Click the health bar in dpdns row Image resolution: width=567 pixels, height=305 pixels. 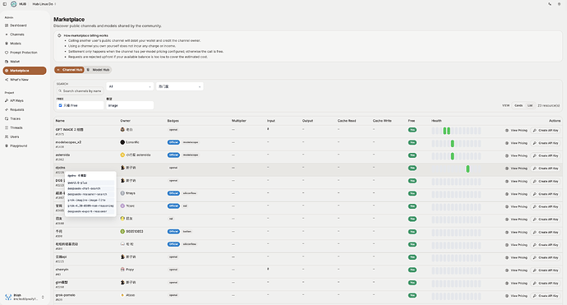click(456, 169)
